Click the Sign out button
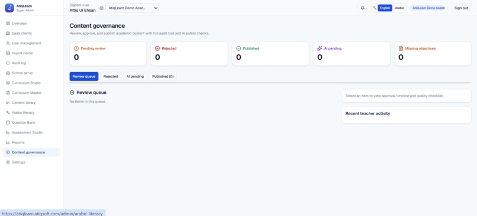Image resolution: width=477 pixels, height=216 pixels. tap(461, 8)
